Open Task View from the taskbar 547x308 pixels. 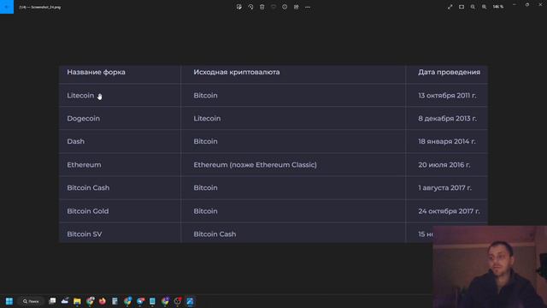click(52, 301)
